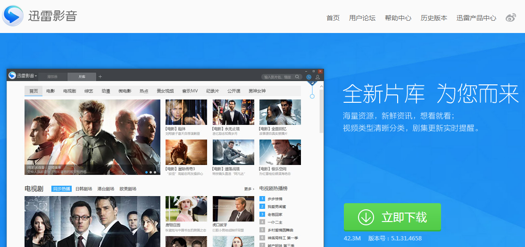Open the Weibo icon in the site header
525x247 pixels.
[x=510, y=18]
